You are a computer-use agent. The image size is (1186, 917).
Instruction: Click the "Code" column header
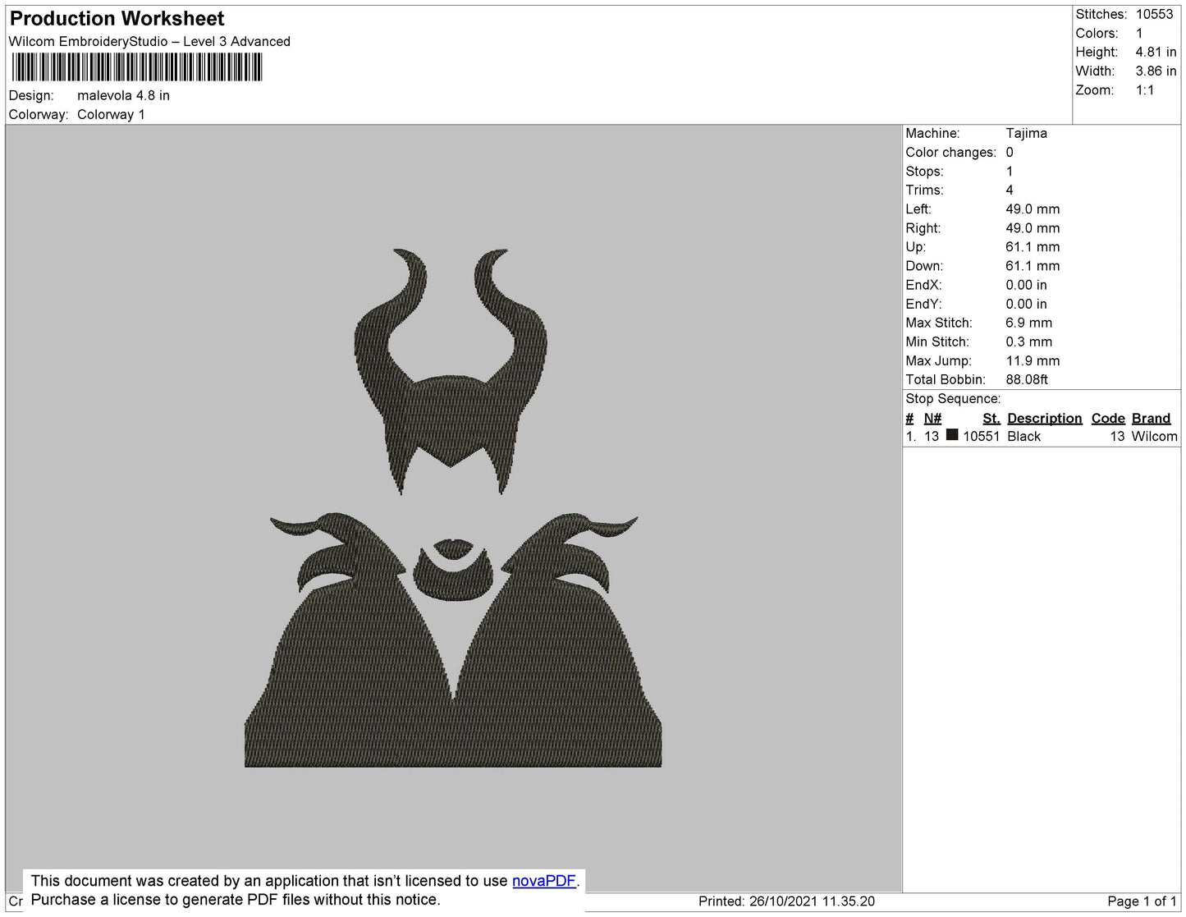coord(1108,419)
